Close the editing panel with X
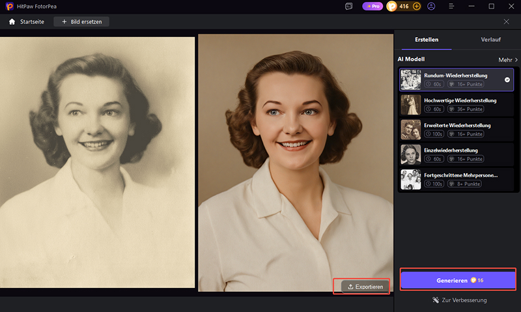The width and height of the screenshot is (521, 312). [507, 21]
